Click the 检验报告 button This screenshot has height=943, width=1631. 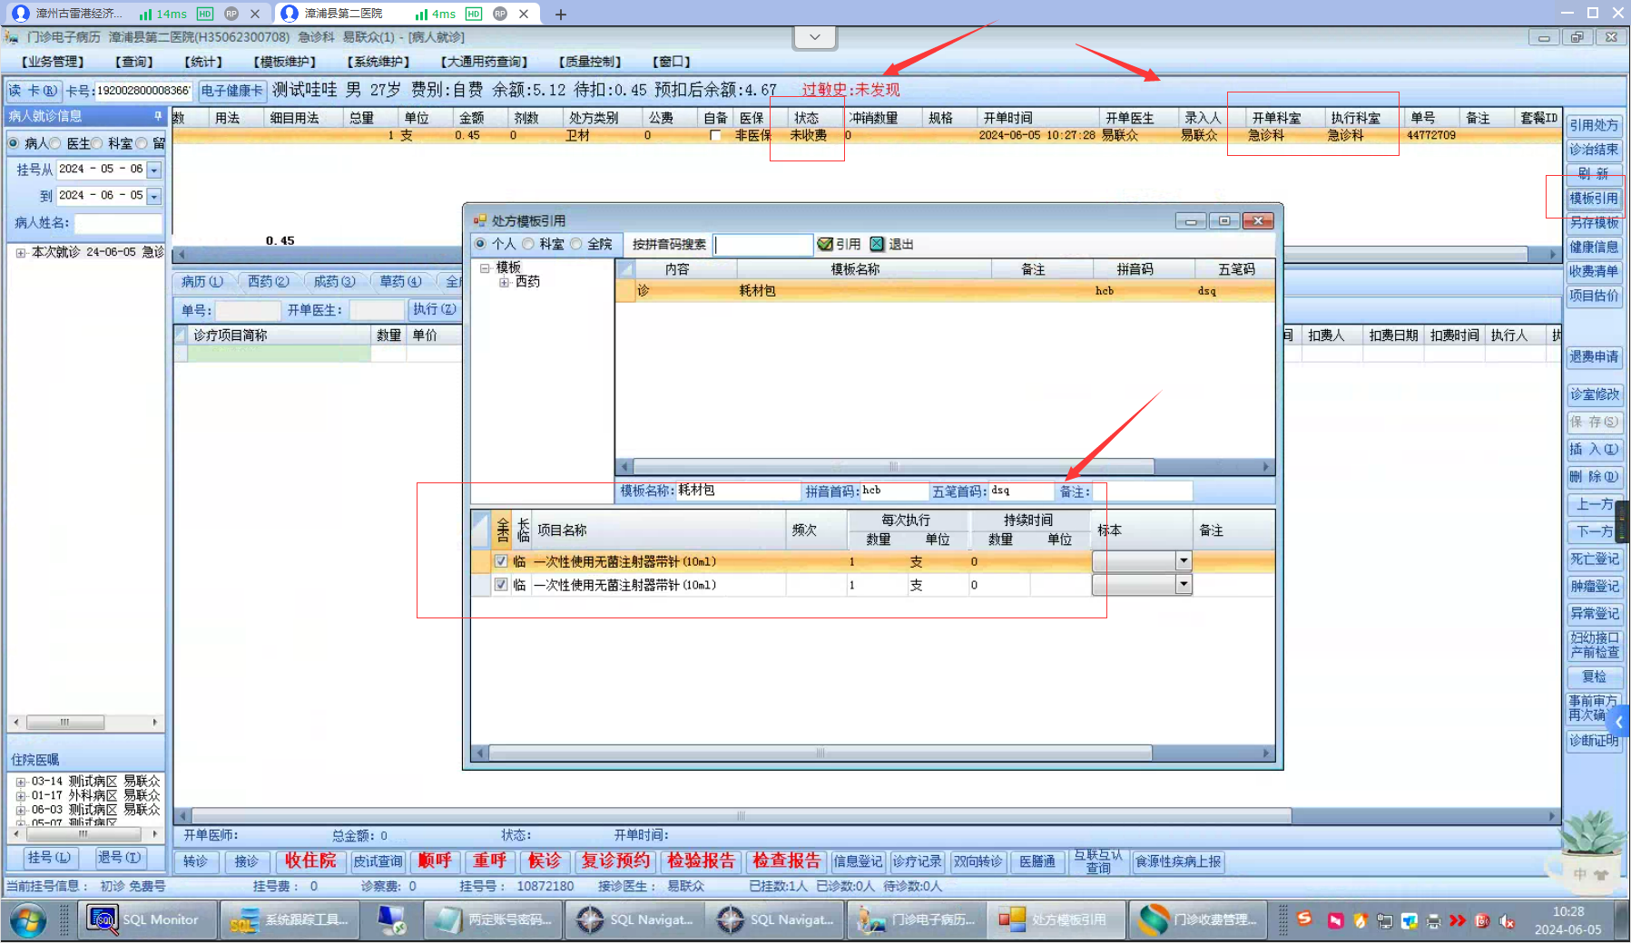point(701,860)
